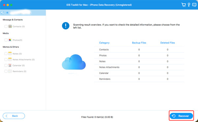Image resolution: width=198 pixels, height=122 pixels.
Task: Click the Reminders app icon in sidebar
Action: click(x=10, y=71)
